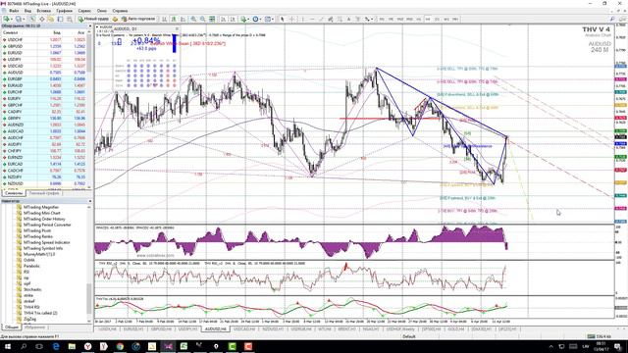This screenshot has height=353, width=628.
Task: Switch timeframe to H4
Action: [428, 19]
